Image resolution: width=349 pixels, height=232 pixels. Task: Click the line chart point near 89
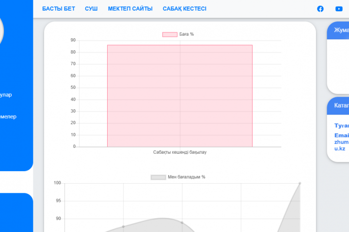click(x=182, y=222)
